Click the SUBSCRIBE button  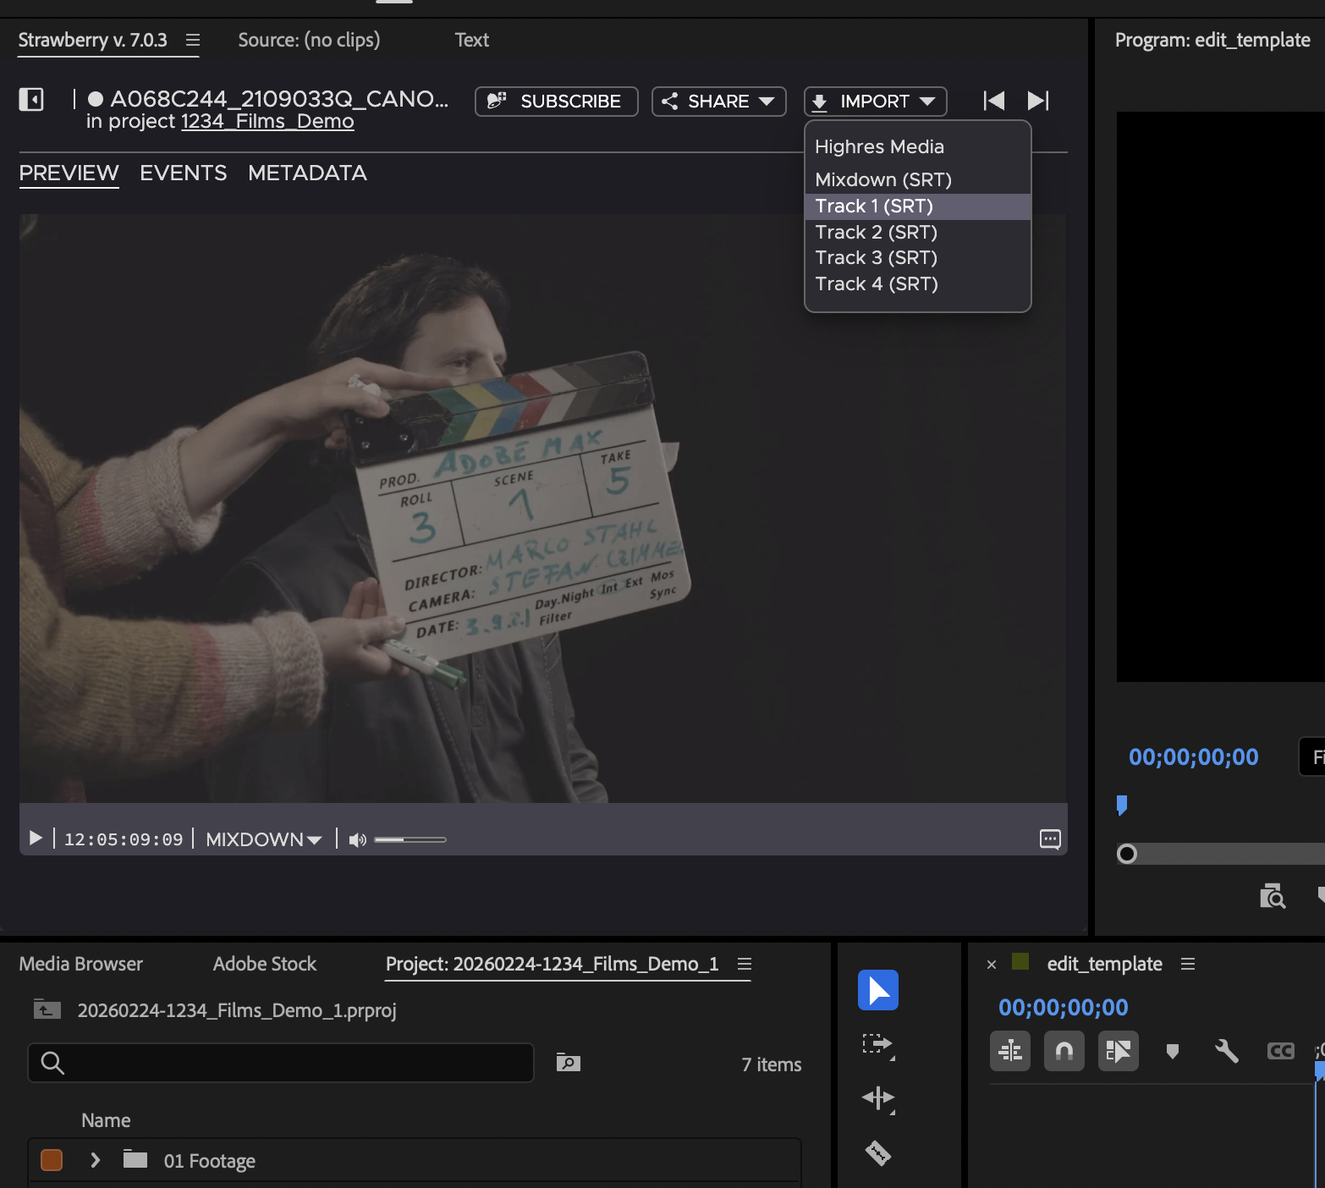click(x=556, y=102)
